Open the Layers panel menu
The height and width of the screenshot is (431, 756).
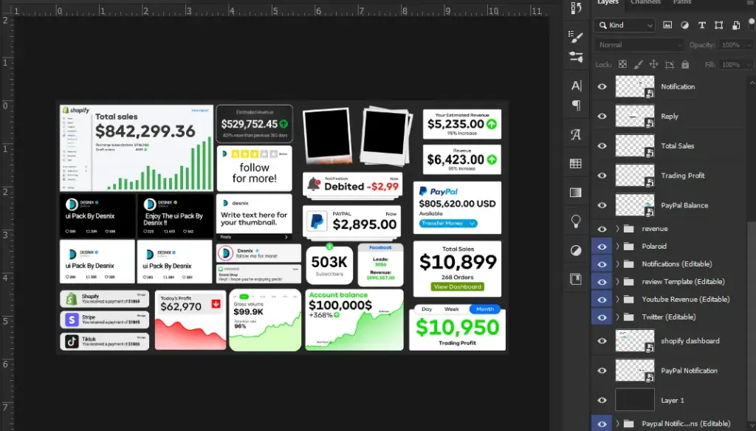click(749, 3)
